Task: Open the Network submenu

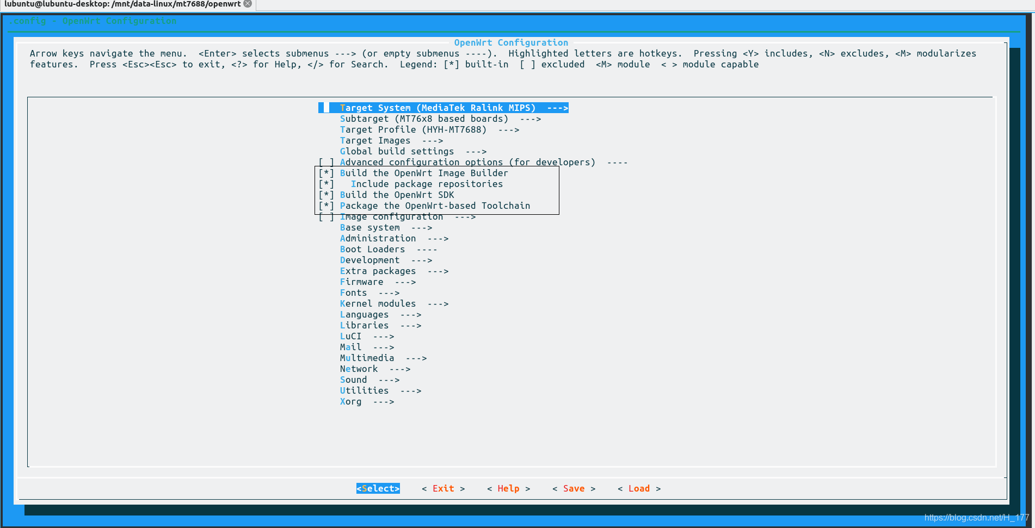Action: point(375,369)
